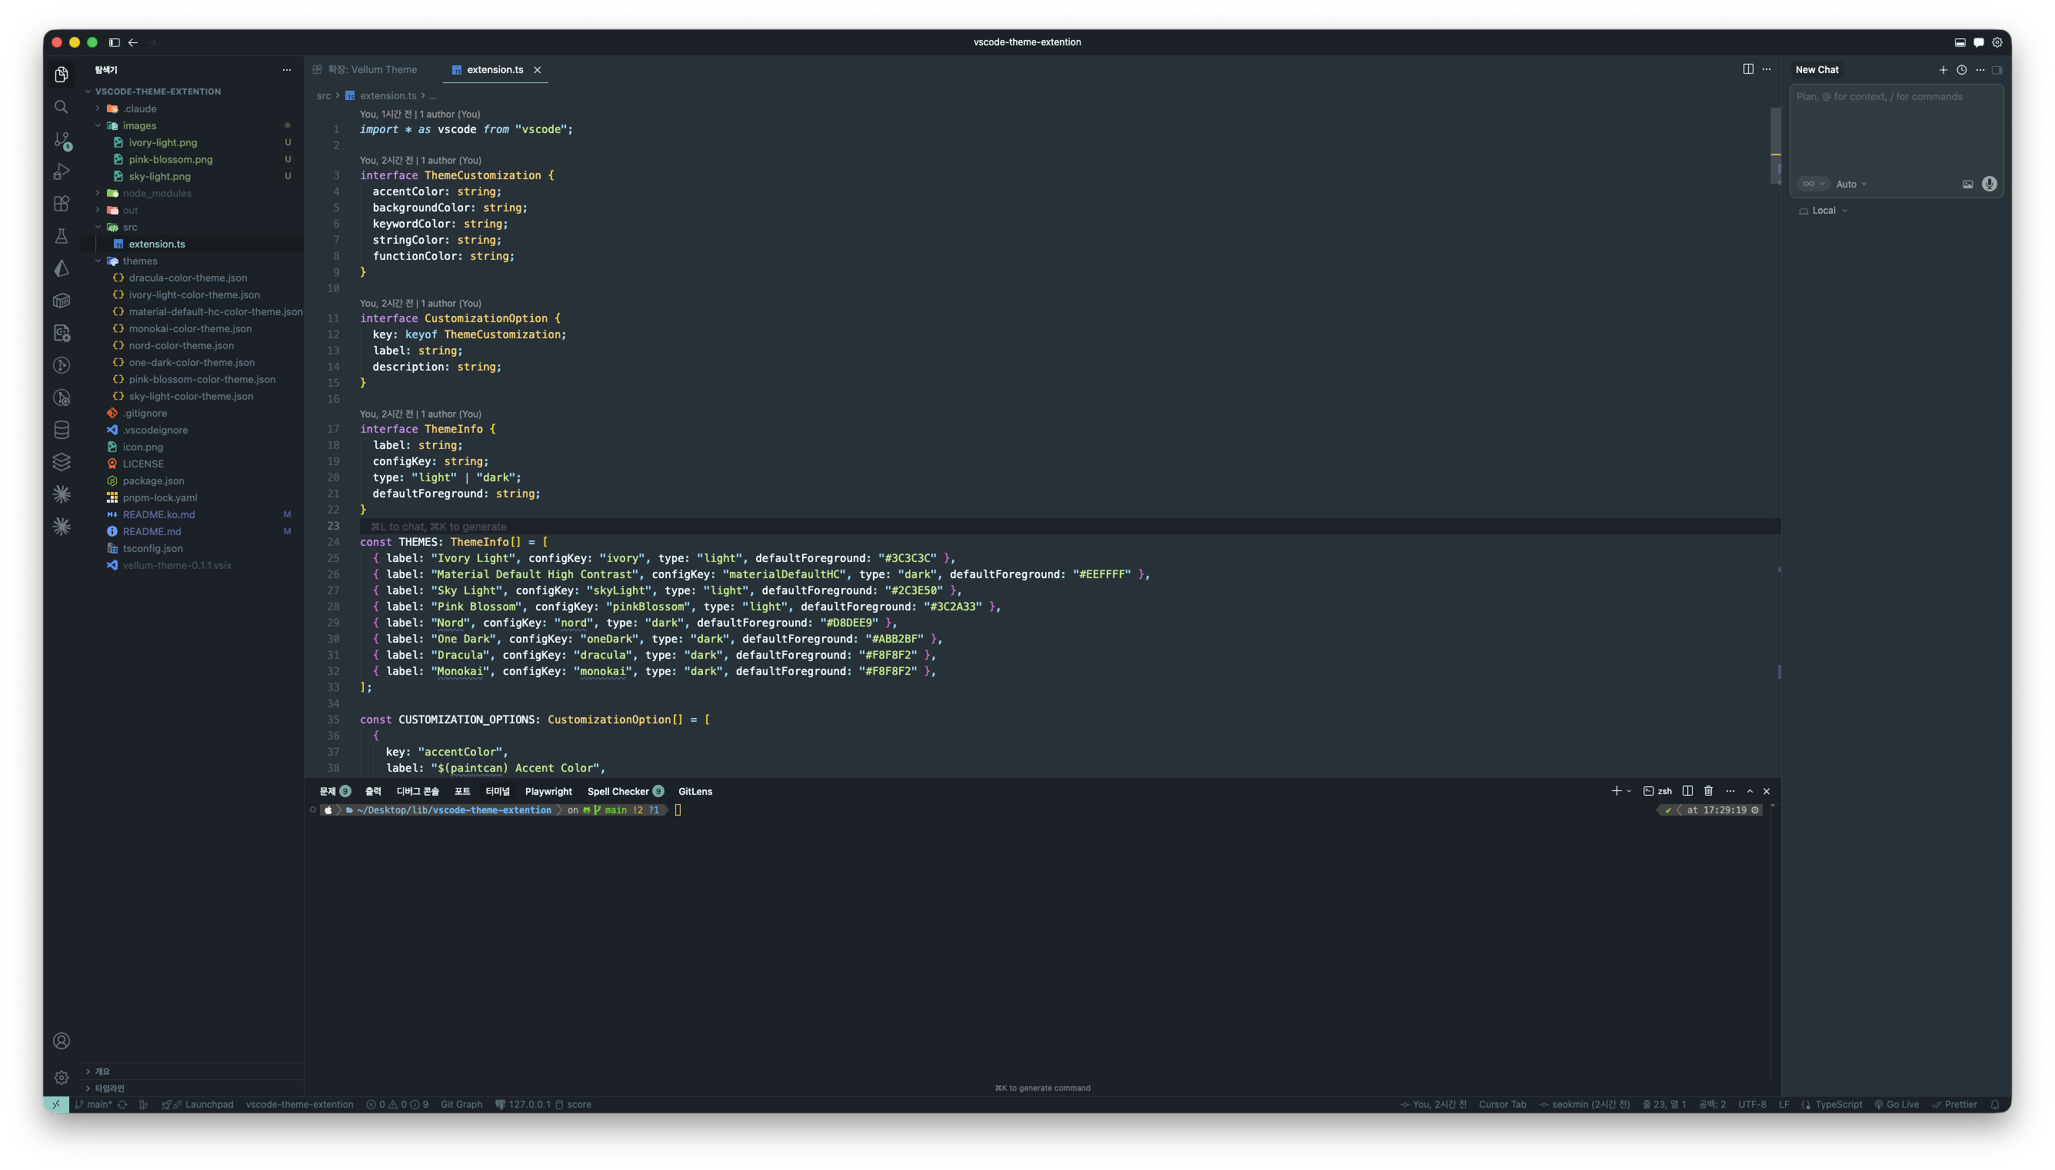Click the chat prompt input field

(x=1895, y=128)
